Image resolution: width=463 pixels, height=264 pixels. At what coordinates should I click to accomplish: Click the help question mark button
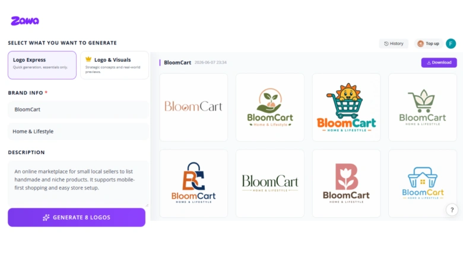(x=452, y=210)
